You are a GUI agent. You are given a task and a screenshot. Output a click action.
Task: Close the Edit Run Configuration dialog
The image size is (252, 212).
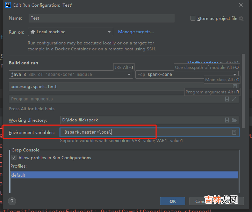(240, 5)
